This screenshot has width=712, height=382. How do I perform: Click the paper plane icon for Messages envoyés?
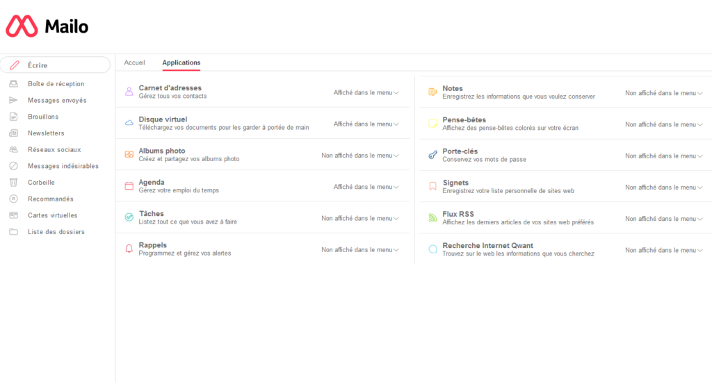(14, 100)
